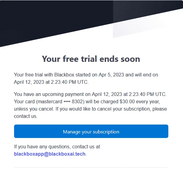Click the "$30.00" charge amount
Screen dimensions: 183x173
click(x=127, y=102)
